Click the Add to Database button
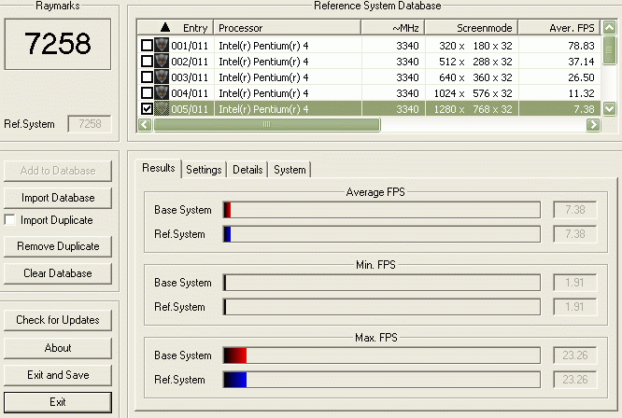The image size is (622, 418). coord(58,171)
